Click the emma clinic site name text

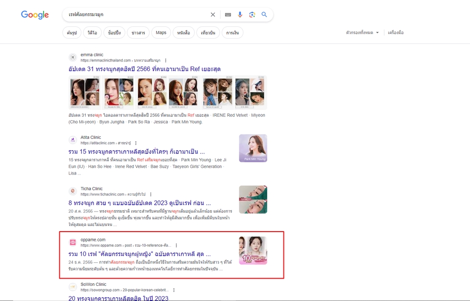(x=92, y=55)
